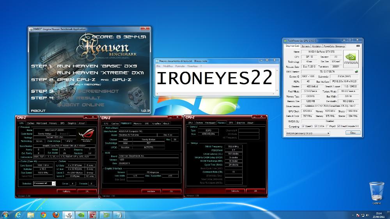Toggle the DirectCompute 5.0 checkbox
Screen dimensions: 390x219
(x=339, y=126)
